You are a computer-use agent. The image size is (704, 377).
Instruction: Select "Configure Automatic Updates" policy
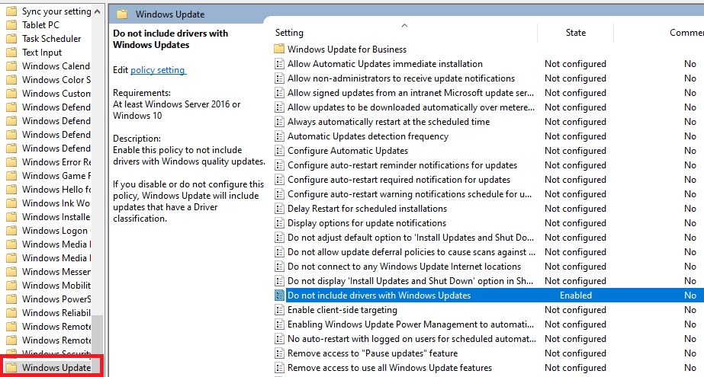348,151
